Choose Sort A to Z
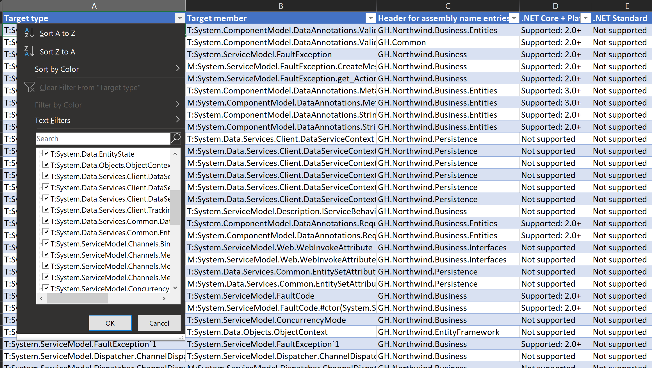Viewport: 652px width, 368px height. click(101, 33)
